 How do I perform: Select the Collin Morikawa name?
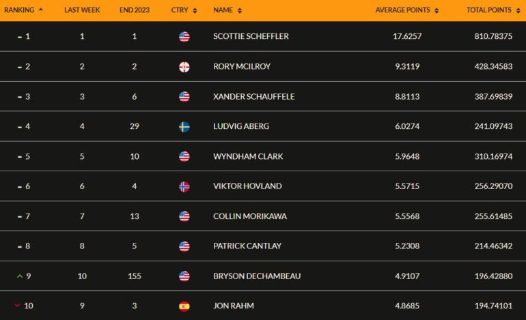pos(250,216)
